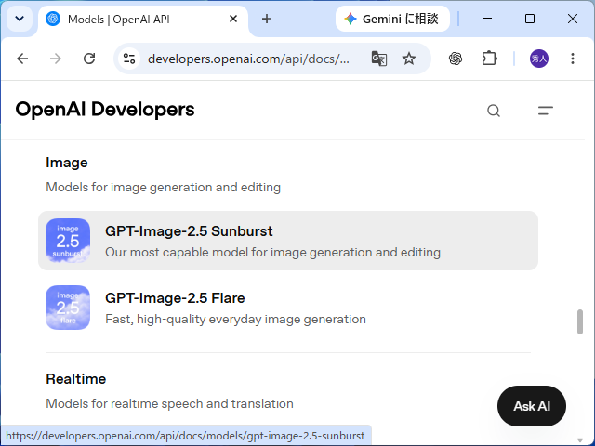Click 'Fast, high-quality everyday image generation' description
Viewport: 595px width, 446px height.
tap(235, 320)
